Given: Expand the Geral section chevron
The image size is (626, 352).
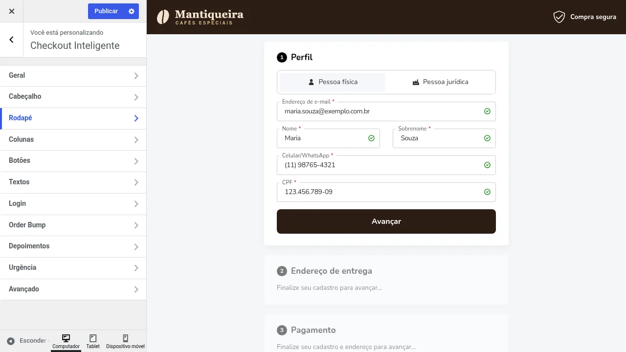Looking at the screenshot, I should click(136, 76).
